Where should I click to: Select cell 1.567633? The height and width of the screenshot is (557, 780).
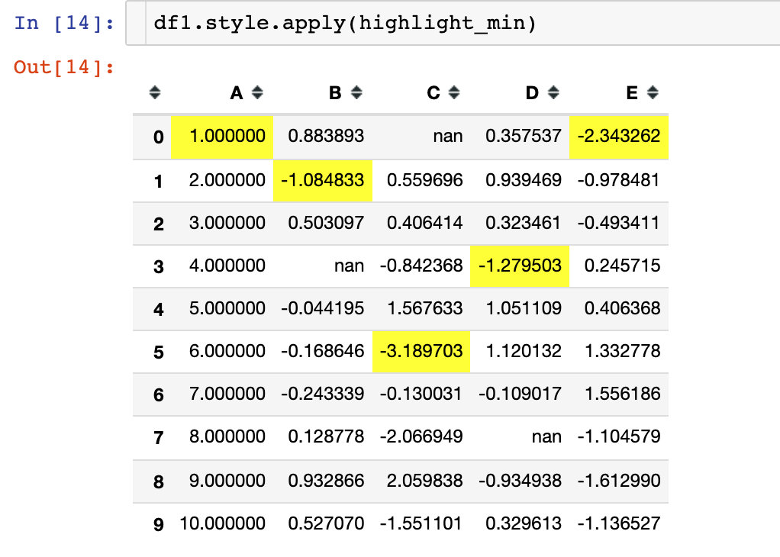(421, 309)
